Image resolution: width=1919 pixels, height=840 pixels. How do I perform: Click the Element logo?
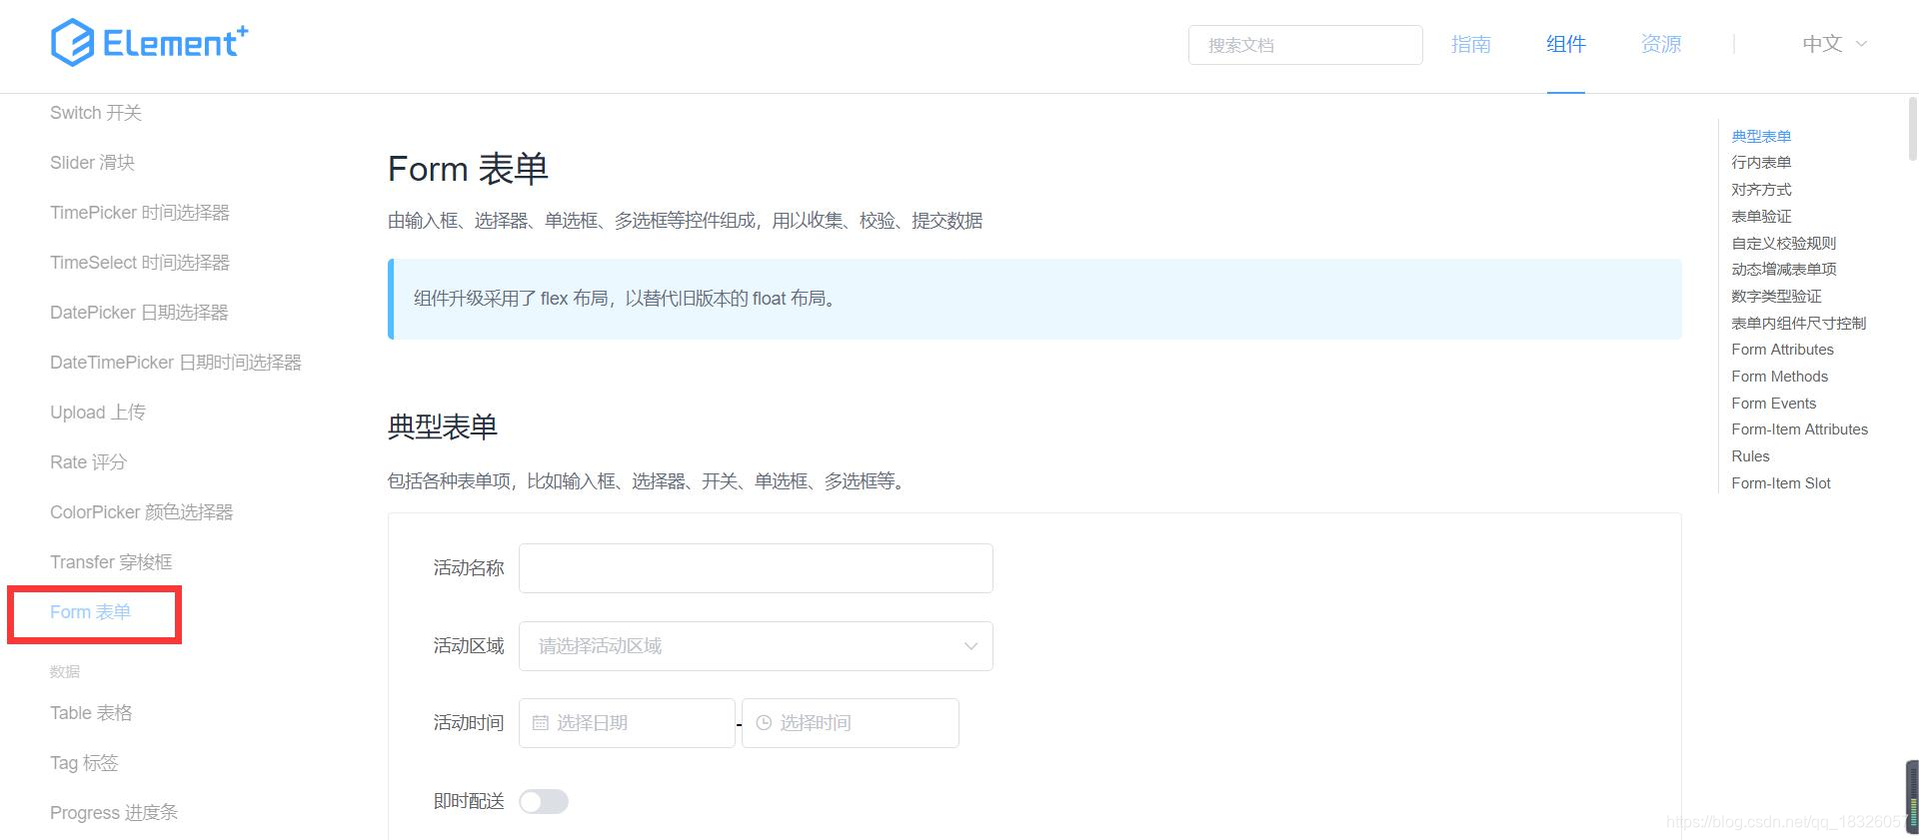[149, 43]
